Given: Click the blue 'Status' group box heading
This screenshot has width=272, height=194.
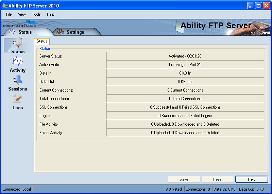Looking at the screenshot, I should point(45,49).
